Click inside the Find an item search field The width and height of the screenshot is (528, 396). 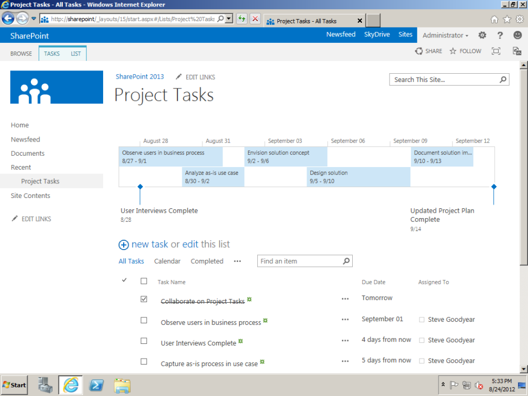point(298,261)
